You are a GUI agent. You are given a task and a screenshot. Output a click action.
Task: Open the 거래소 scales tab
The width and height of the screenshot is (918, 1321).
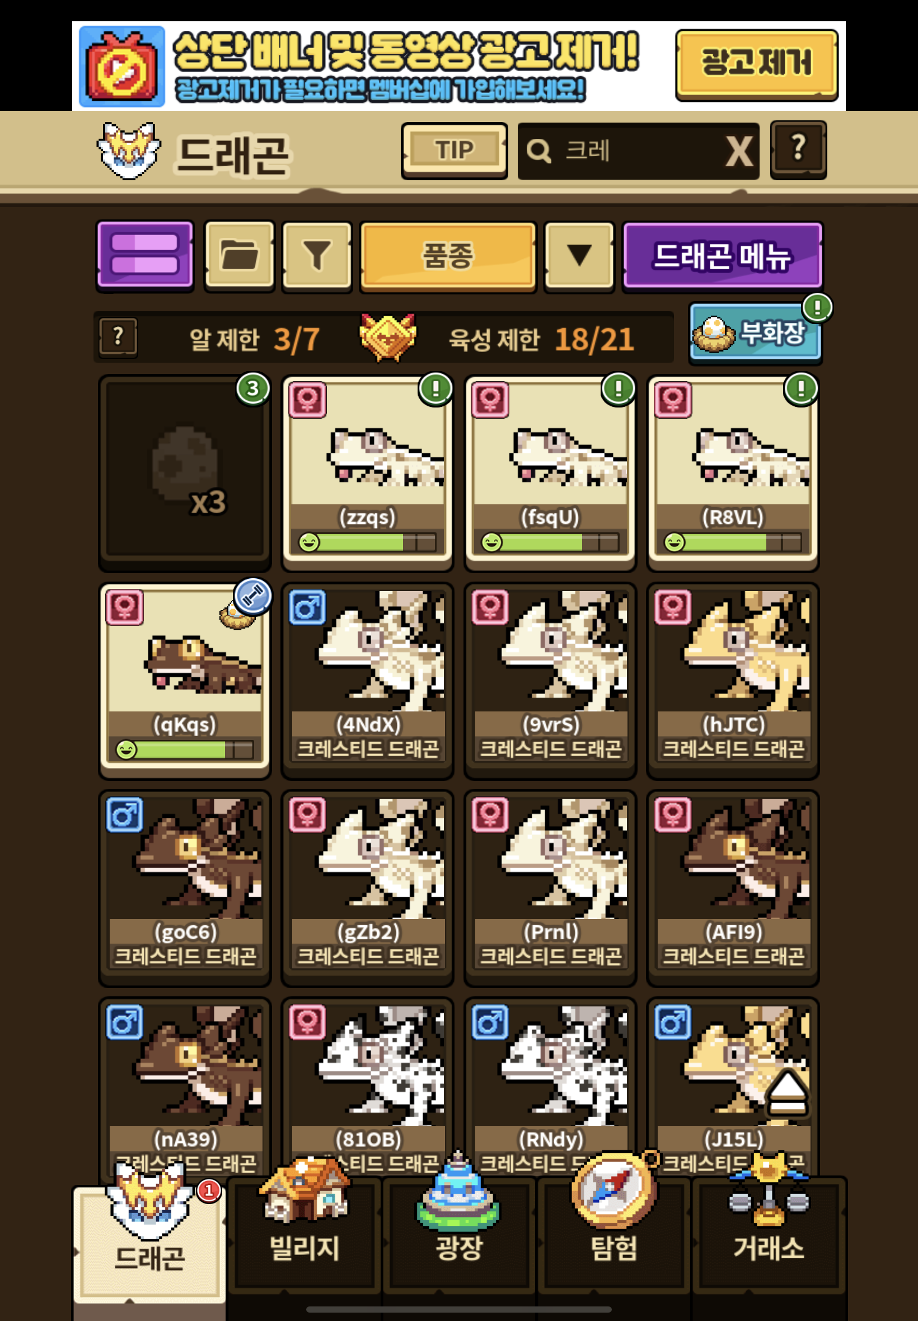point(769,1233)
